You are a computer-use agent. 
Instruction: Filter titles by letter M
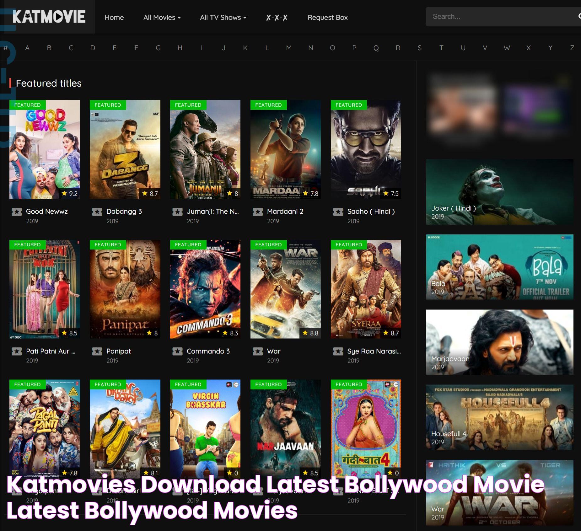(289, 48)
